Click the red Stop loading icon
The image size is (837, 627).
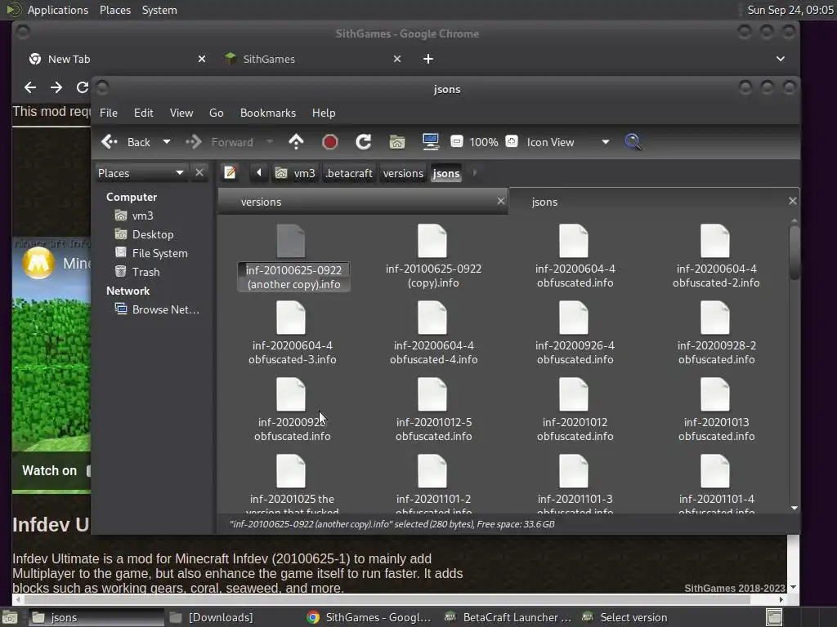coord(330,142)
